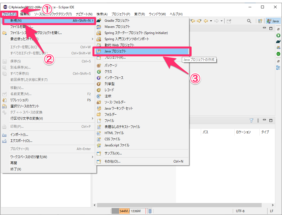Run garbage collector via the trash icon
The height and width of the screenshot is (215, 282).
pos(150,211)
